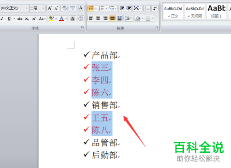Click the Shrink Font button
The height and width of the screenshot is (168, 231).
click(x=56, y=8)
